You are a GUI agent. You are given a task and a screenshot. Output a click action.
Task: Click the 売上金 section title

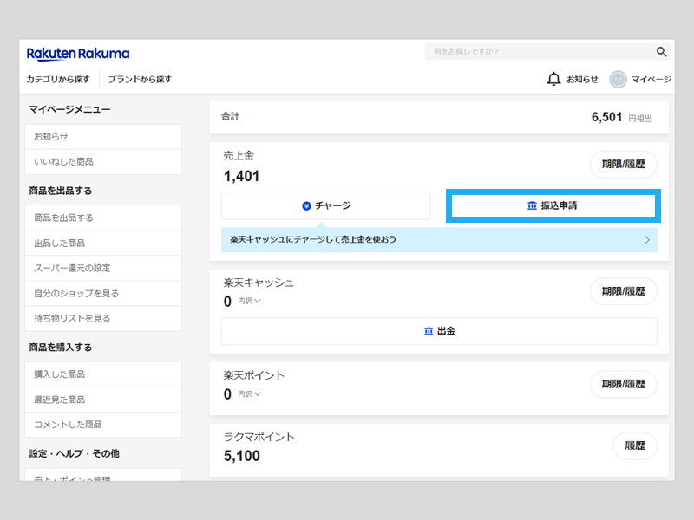tap(239, 156)
